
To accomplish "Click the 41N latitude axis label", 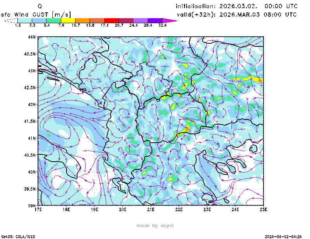I will 32,138.
